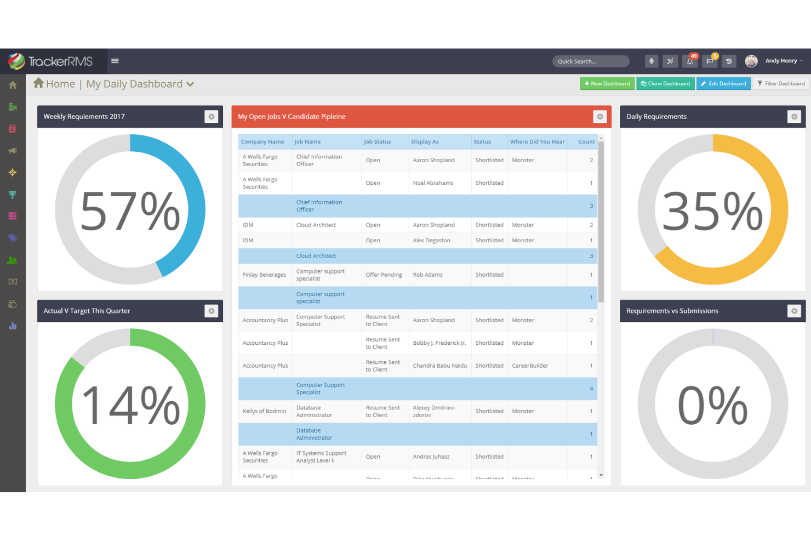Open the contacts card icon in sidebar
Viewport: 811px width, 541px height.
[12, 128]
